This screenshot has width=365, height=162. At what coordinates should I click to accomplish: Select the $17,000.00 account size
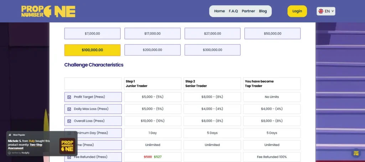click(x=153, y=33)
